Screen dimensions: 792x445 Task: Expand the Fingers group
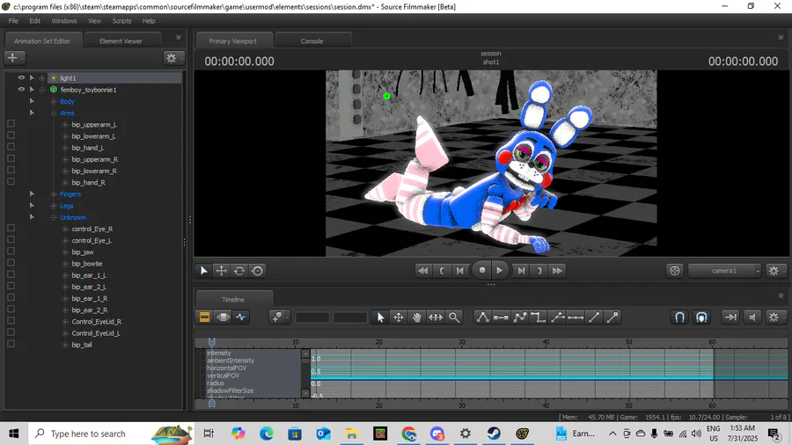[54, 194]
